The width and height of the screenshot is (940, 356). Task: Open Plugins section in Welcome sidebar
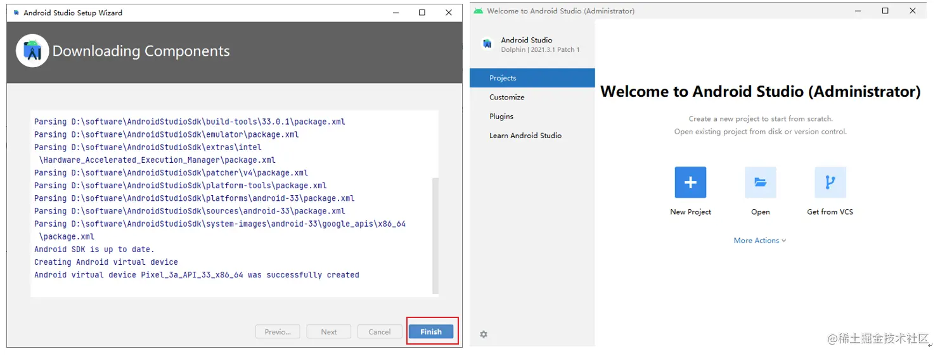(532, 116)
